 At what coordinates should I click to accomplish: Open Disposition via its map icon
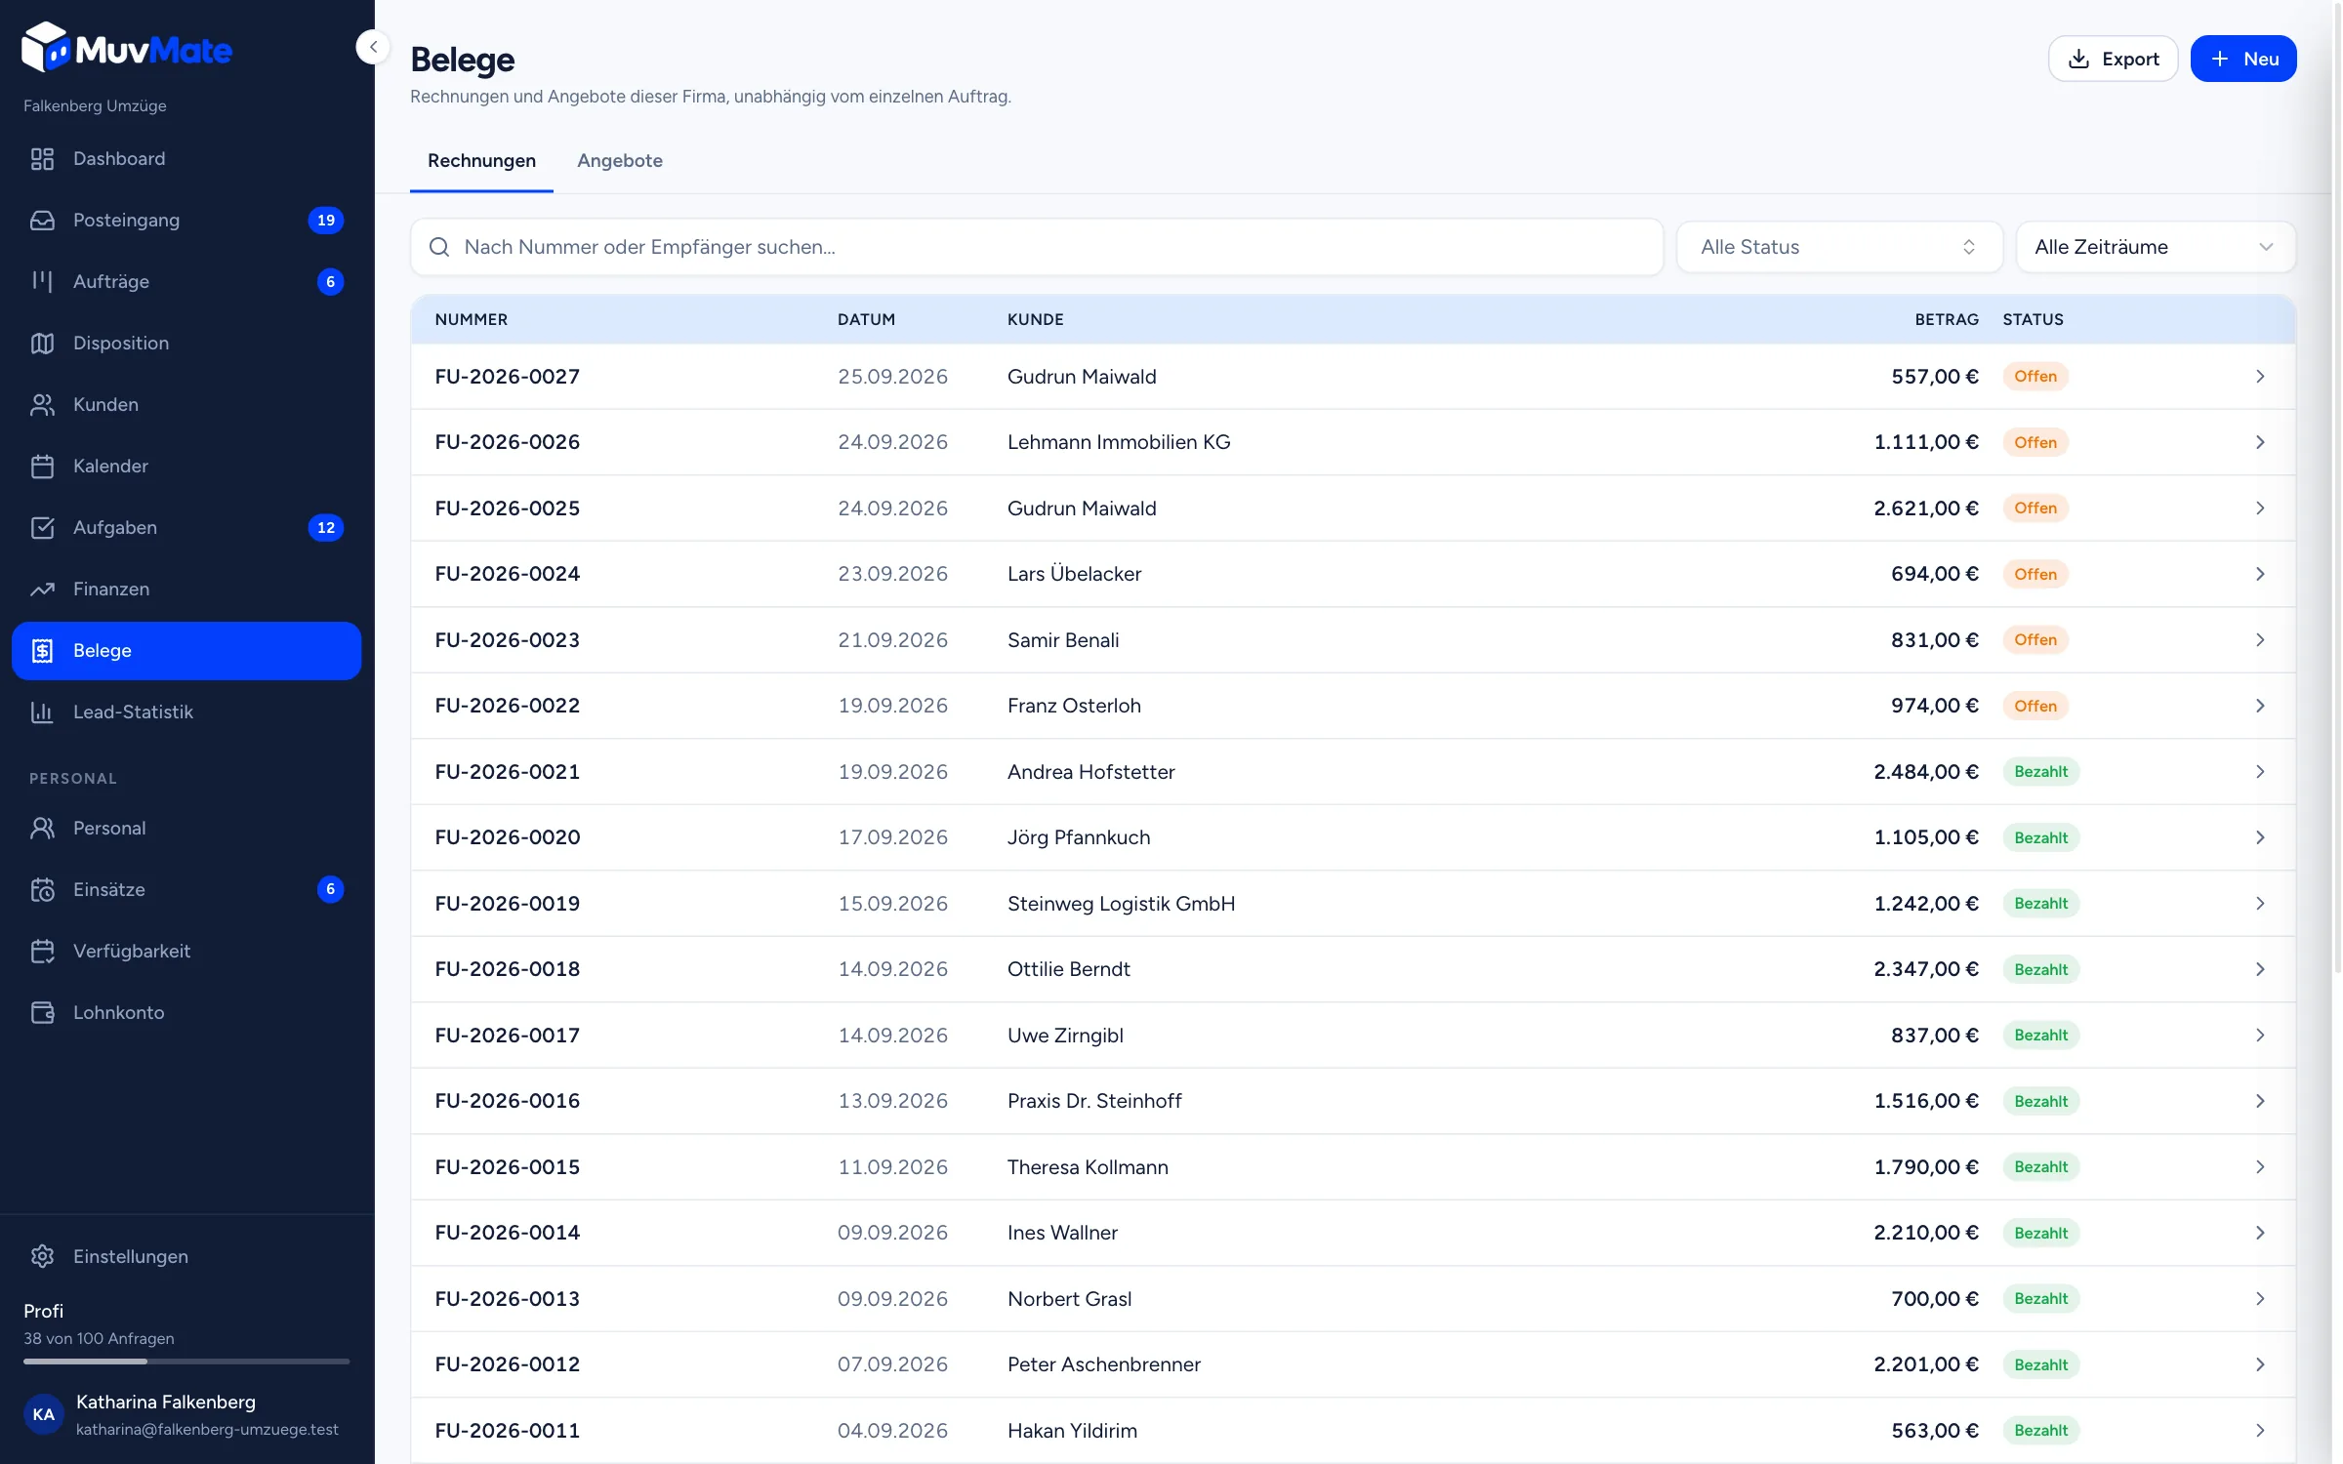pyautogui.click(x=42, y=344)
